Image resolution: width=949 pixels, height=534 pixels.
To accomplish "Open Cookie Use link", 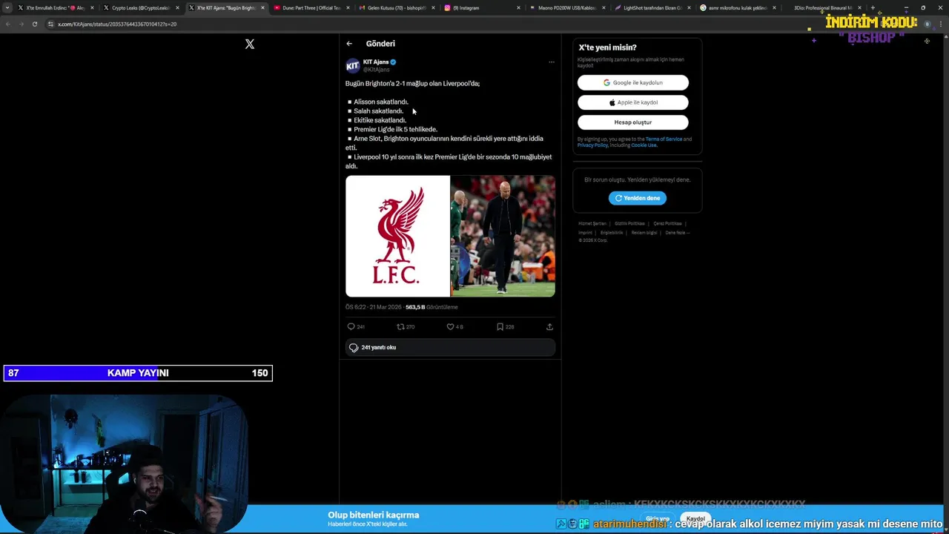I will [644, 145].
